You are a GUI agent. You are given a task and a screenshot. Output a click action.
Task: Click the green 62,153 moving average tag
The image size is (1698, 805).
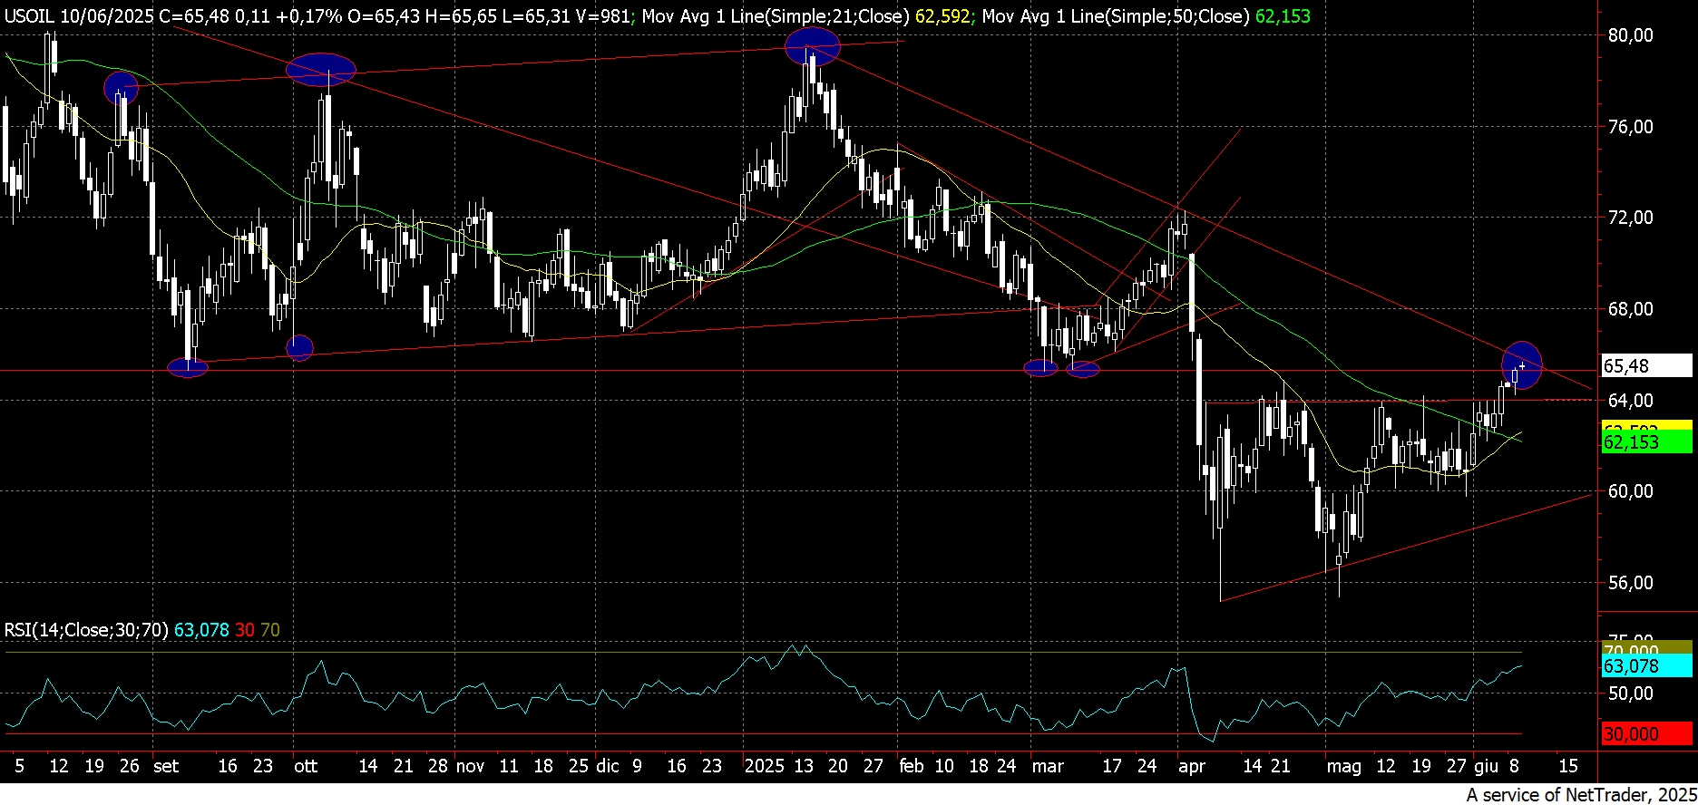1646,442
